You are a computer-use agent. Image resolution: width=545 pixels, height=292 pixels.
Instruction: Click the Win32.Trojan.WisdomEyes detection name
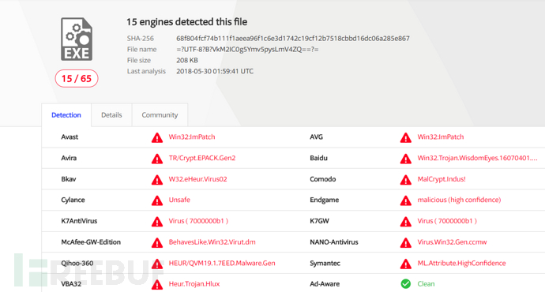click(477, 158)
